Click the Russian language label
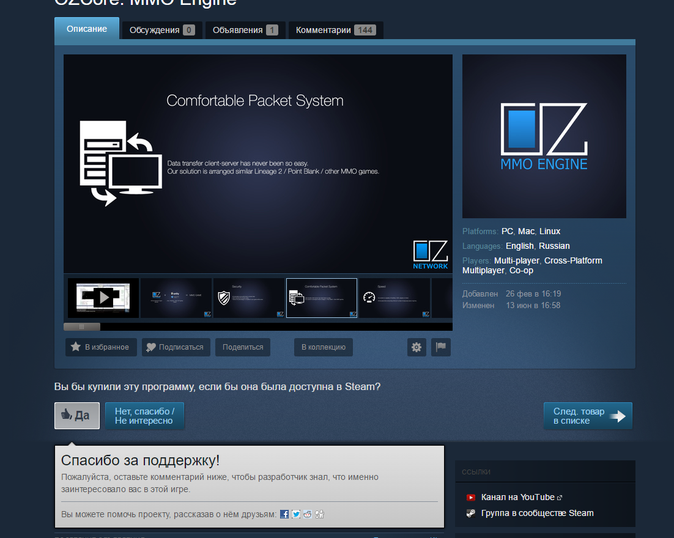 (x=554, y=246)
